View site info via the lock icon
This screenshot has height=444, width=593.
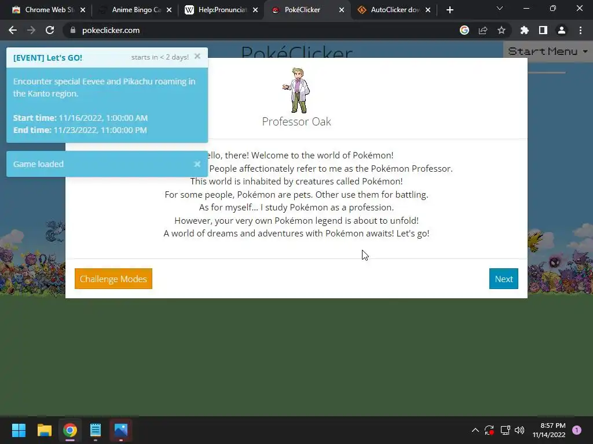point(73,30)
